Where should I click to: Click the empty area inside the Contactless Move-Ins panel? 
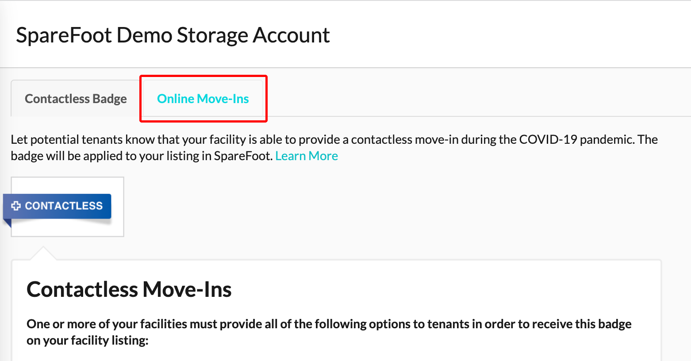pos(442,290)
